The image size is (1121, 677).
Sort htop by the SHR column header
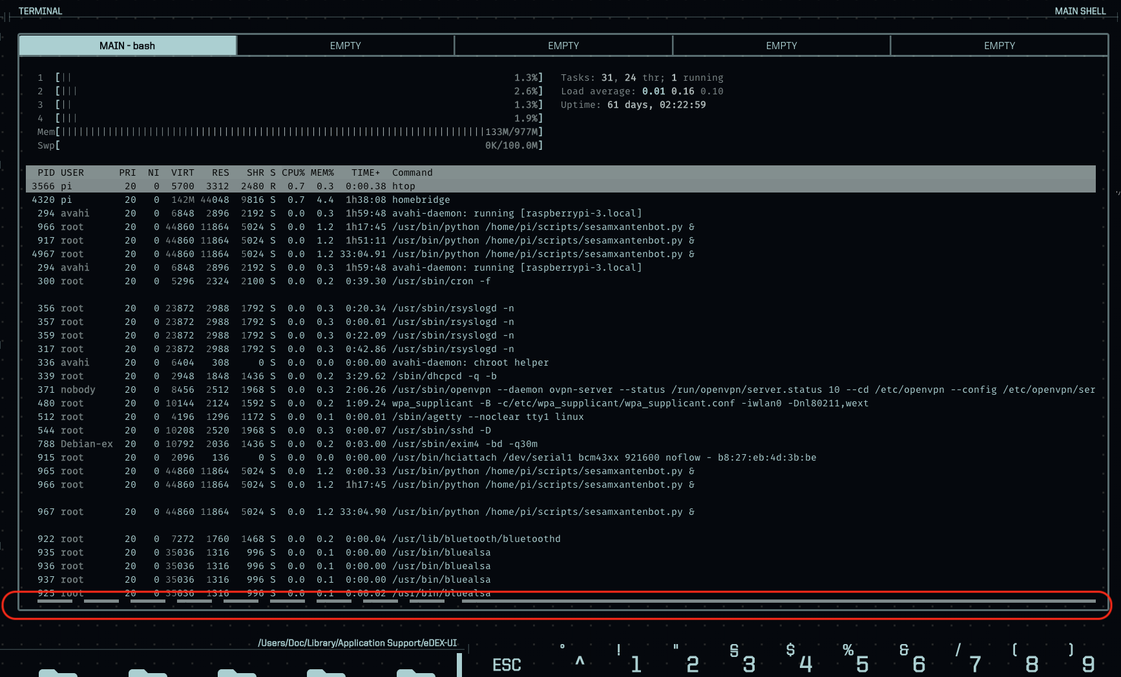pyautogui.click(x=255, y=172)
